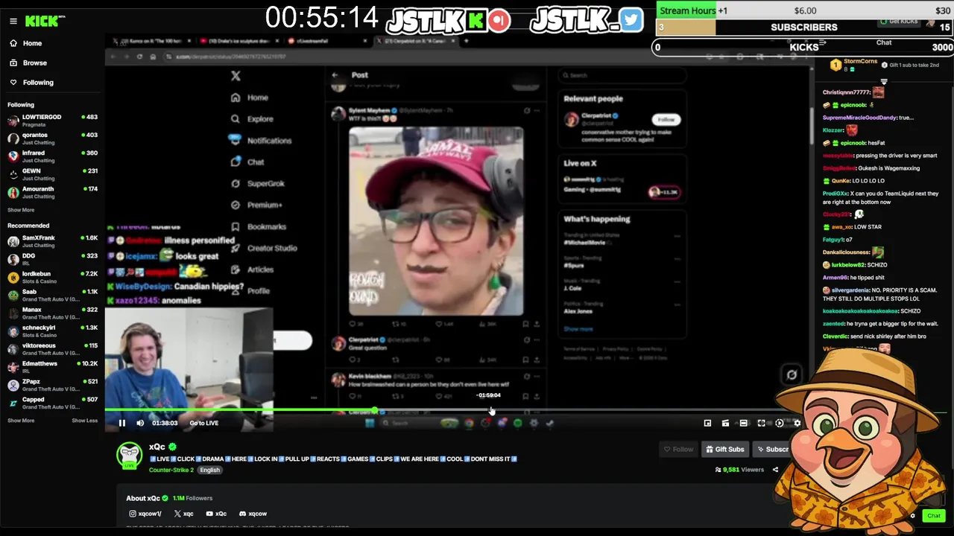Open Notifications in the streamed X sidebar
Image resolution: width=954 pixels, height=536 pixels.
261,140
